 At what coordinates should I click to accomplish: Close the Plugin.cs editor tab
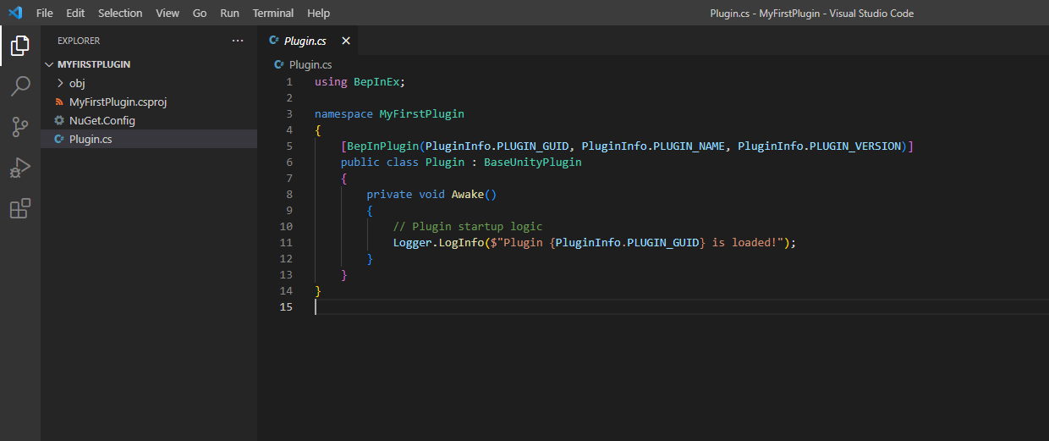pos(345,41)
